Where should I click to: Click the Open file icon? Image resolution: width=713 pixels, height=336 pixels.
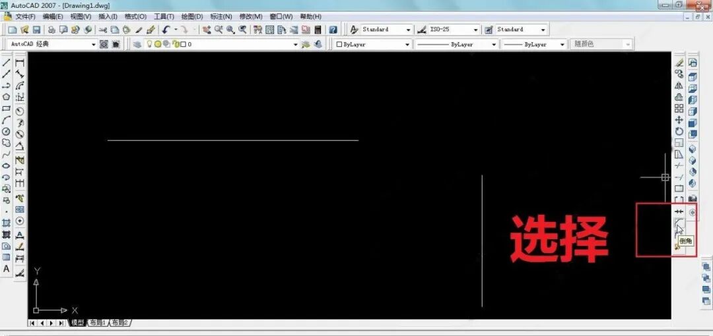[24, 30]
